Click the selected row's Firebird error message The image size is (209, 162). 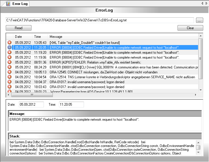point(114,48)
